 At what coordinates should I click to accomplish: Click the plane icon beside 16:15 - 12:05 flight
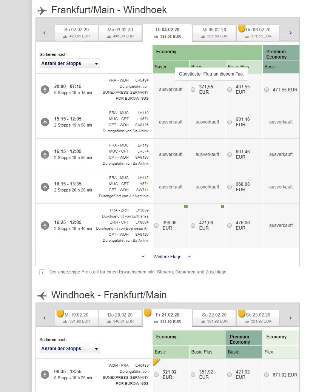pyautogui.click(x=45, y=154)
